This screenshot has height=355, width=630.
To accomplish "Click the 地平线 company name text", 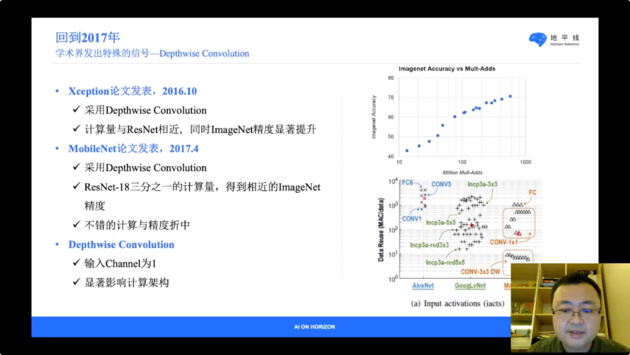I will [565, 37].
